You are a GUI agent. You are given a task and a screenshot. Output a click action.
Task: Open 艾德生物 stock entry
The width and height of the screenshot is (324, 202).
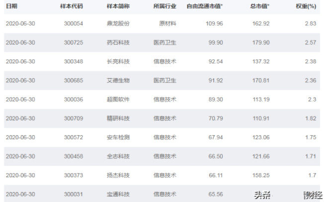tap(118, 80)
